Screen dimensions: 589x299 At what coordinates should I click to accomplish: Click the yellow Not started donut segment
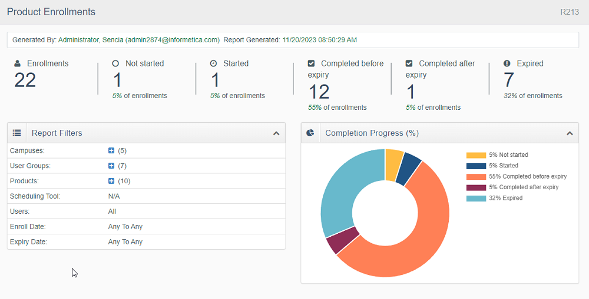click(x=392, y=165)
